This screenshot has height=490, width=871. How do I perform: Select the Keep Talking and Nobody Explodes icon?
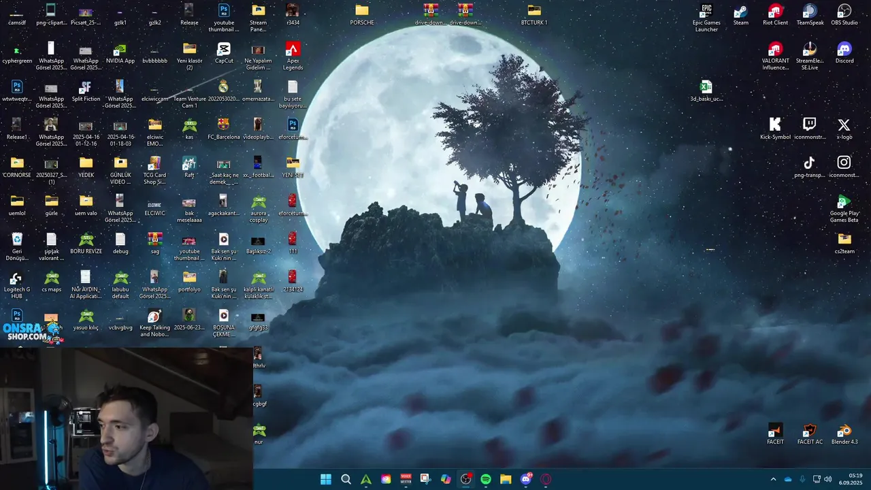[x=154, y=323]
